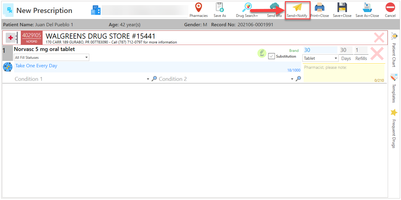This screenshot has width=401, height=200.
Task: Click the Send eRx cloud icon
Action: pos(274,7)
